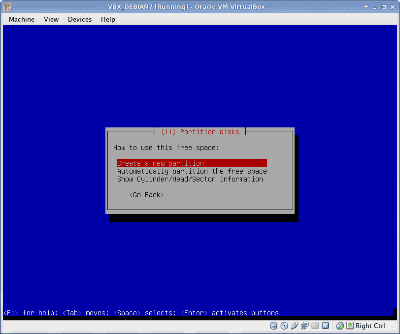Open the Machine menu
Screen dimensions: 400x334
22,19
